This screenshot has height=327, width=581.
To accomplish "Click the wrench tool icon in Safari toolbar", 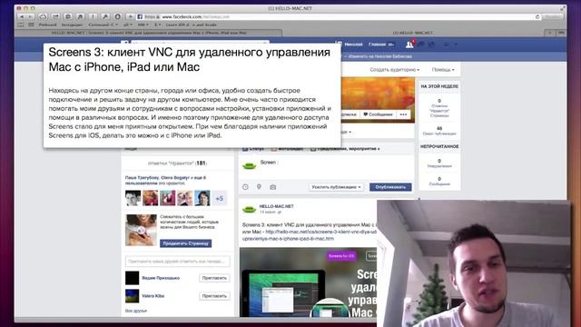I will [x=105, y=16].
